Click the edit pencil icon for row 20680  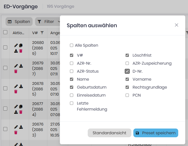(16, 45)
